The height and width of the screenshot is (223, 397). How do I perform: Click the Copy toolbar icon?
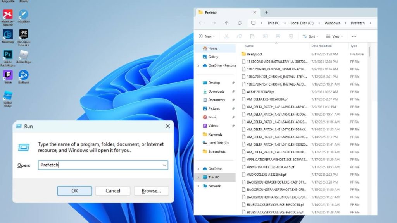[239, 36]
